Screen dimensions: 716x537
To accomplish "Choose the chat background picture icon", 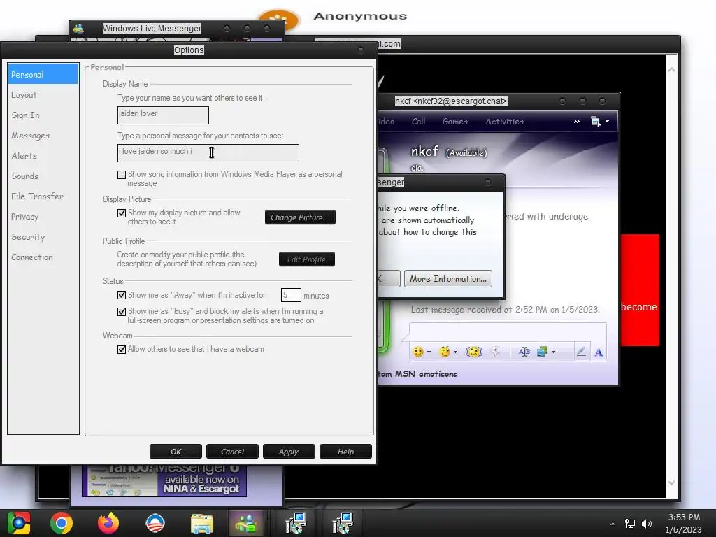I will [542, 352].
